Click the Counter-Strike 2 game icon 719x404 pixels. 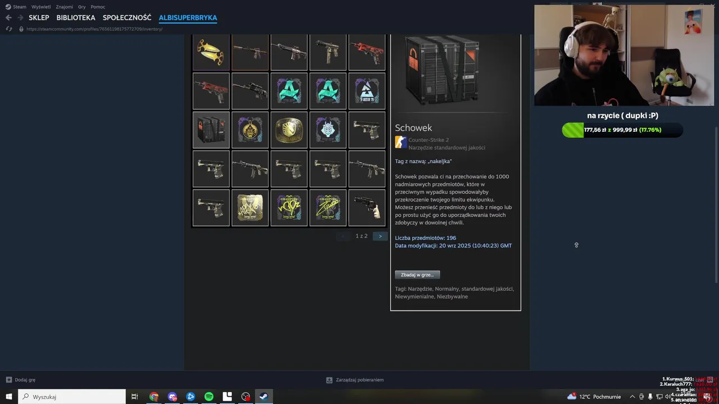(x=401, y=142)
